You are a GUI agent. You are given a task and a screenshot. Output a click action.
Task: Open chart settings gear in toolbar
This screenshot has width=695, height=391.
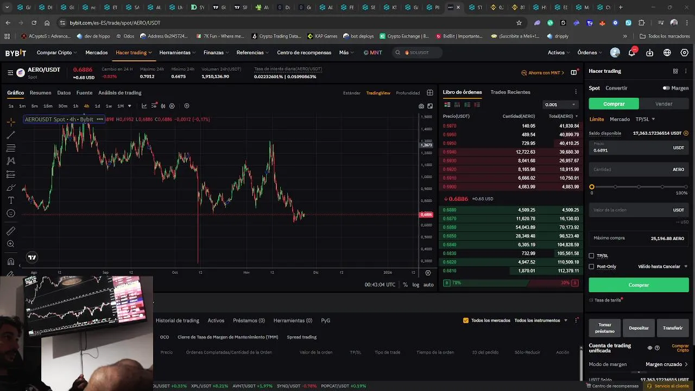(x=172, y=106)
